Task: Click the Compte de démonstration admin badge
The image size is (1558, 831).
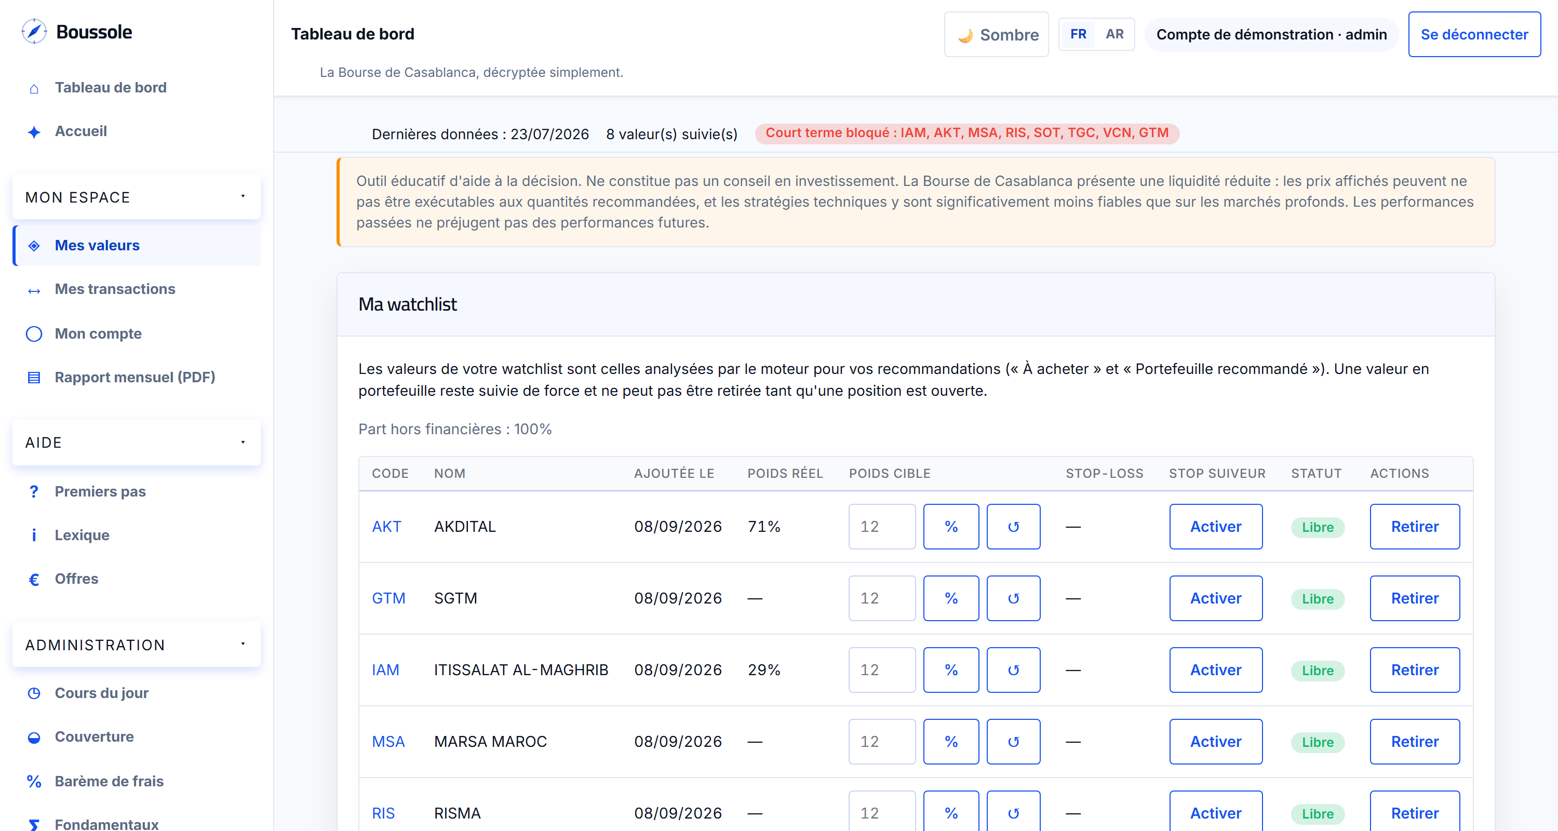Action: (x=1271, y=34)
